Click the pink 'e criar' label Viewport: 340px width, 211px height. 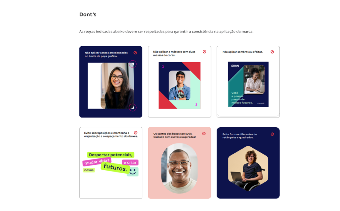tap(130, 163)
